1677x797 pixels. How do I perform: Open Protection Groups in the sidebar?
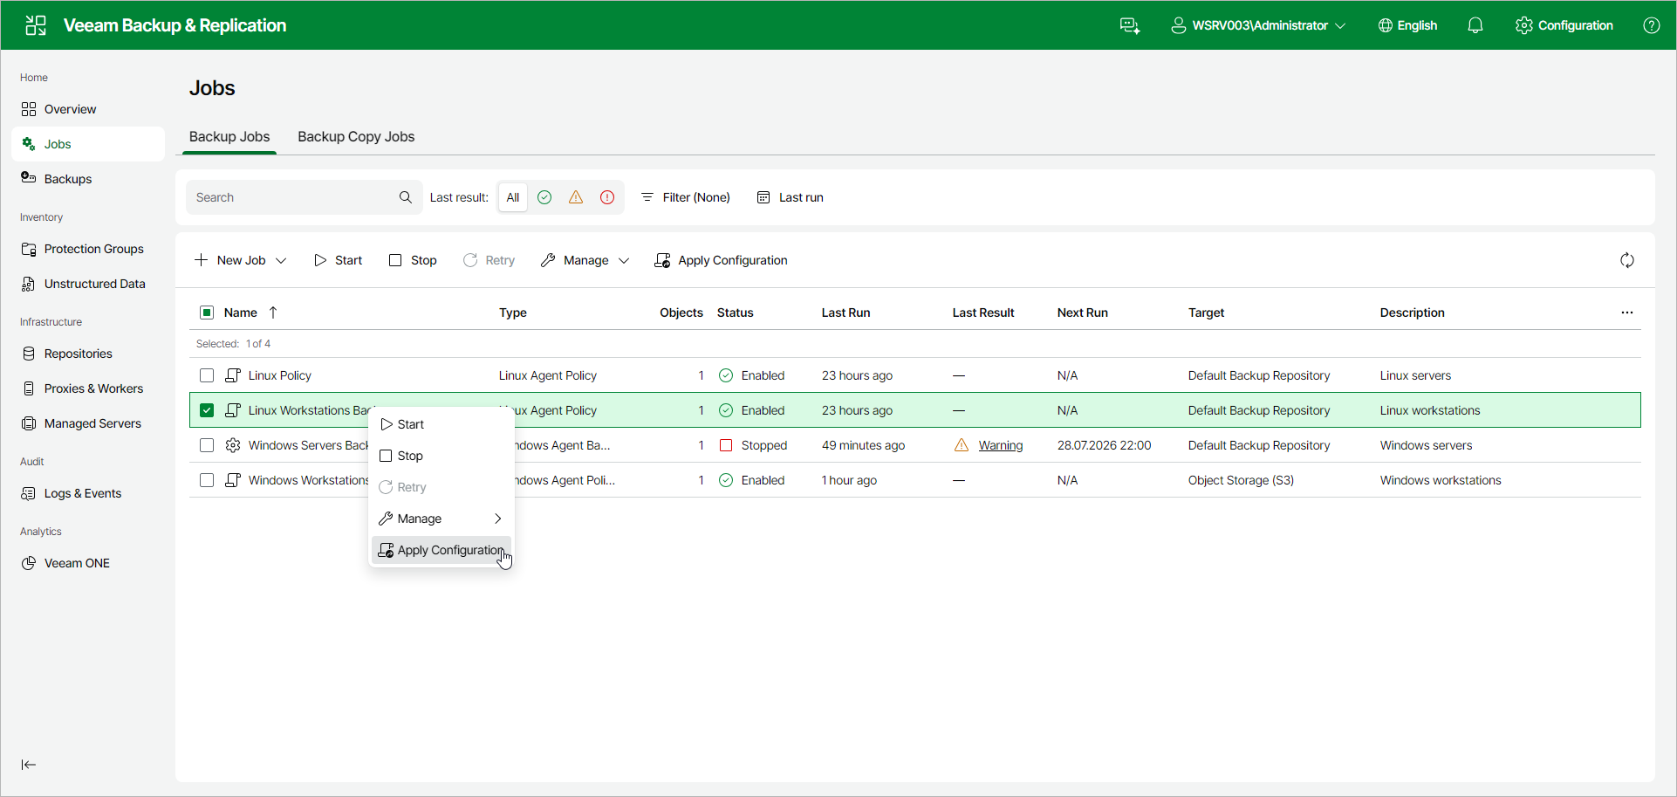tap(88, 249)
